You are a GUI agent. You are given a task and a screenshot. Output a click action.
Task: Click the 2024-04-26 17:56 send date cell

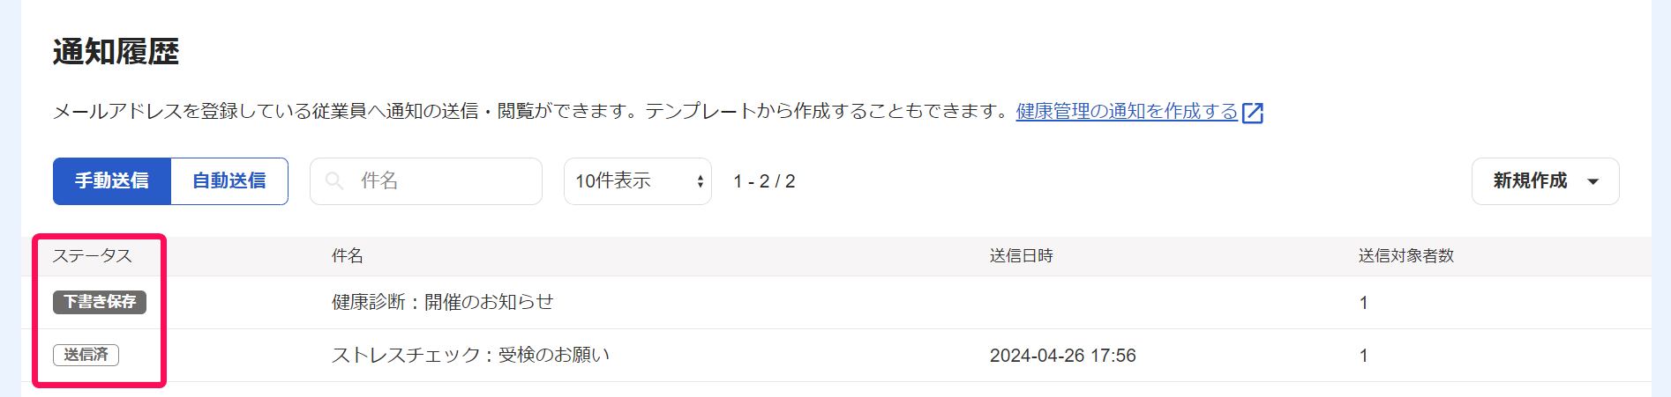1063,356
